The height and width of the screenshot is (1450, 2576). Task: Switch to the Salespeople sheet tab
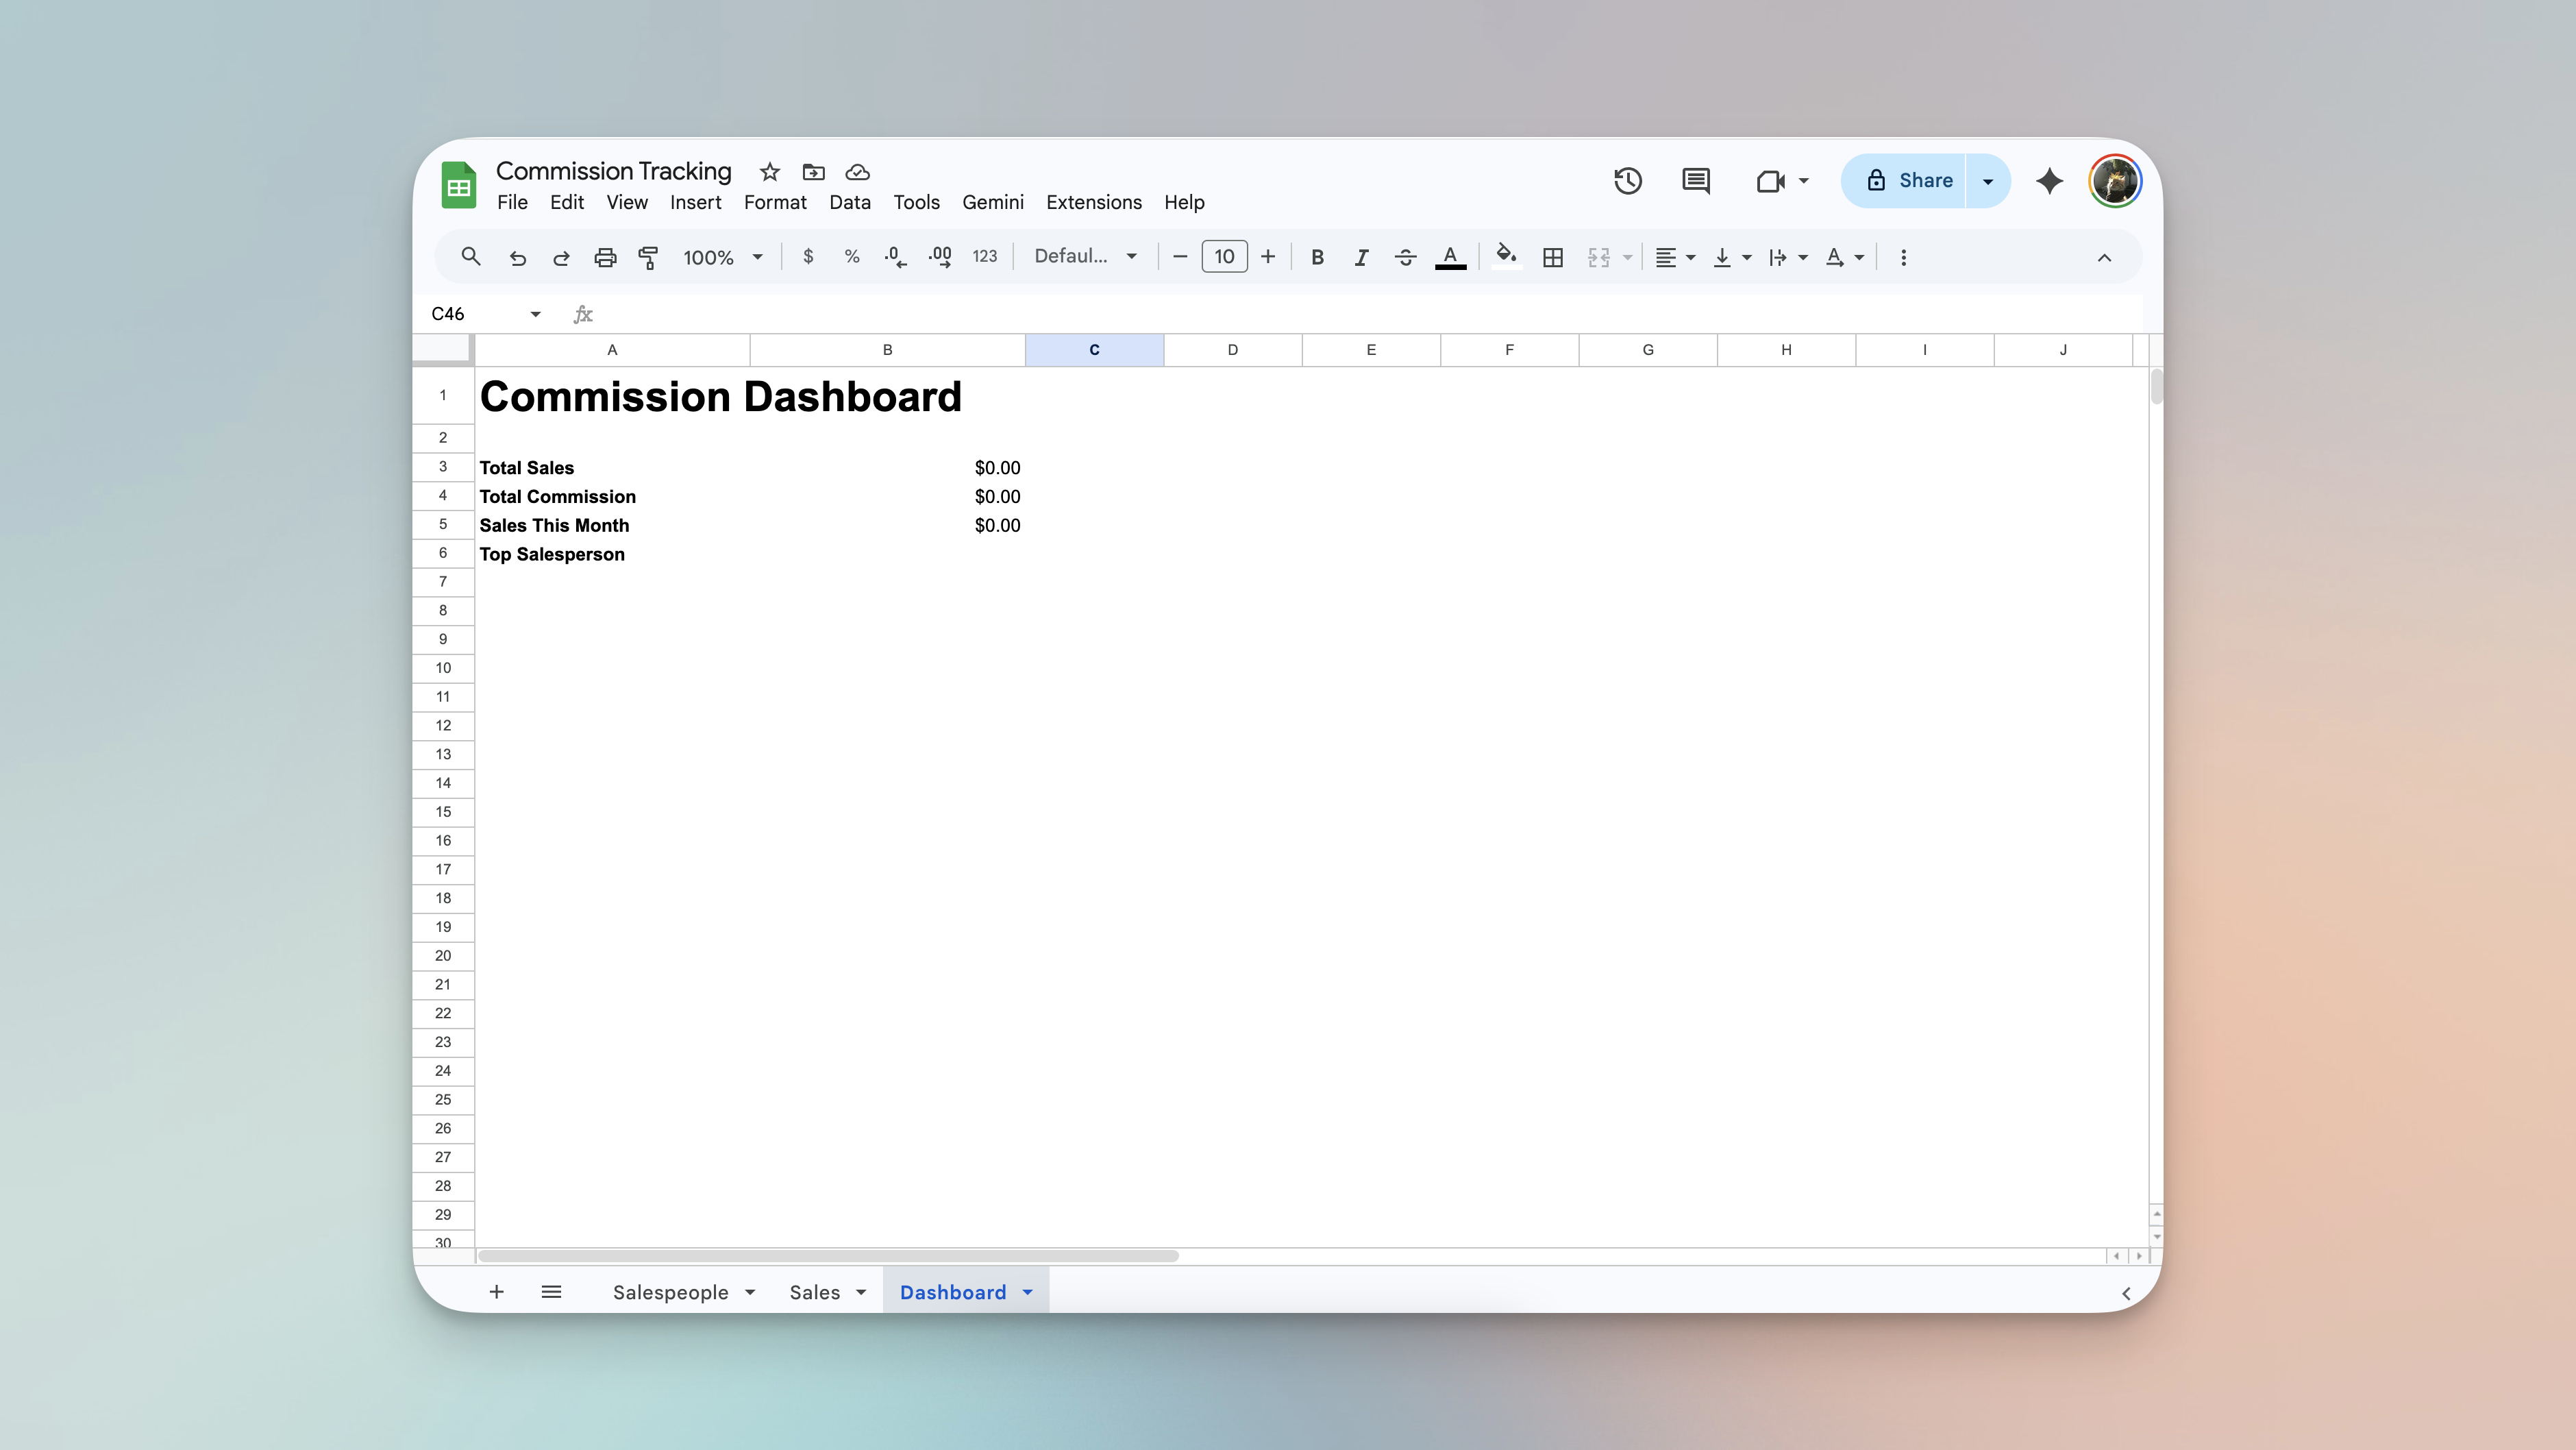tap(670, 1292)
